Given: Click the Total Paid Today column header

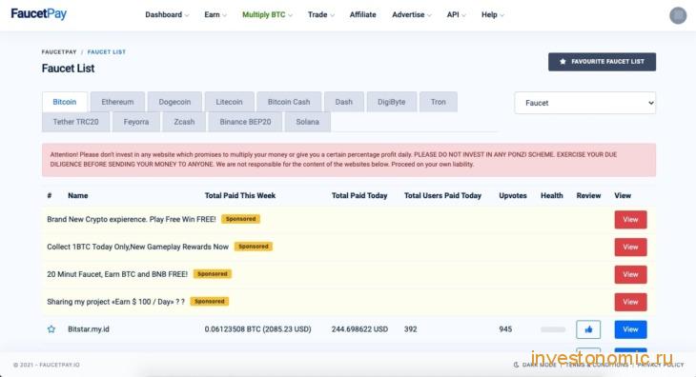Looking at the screenshot, I should [x=359, y=195].
